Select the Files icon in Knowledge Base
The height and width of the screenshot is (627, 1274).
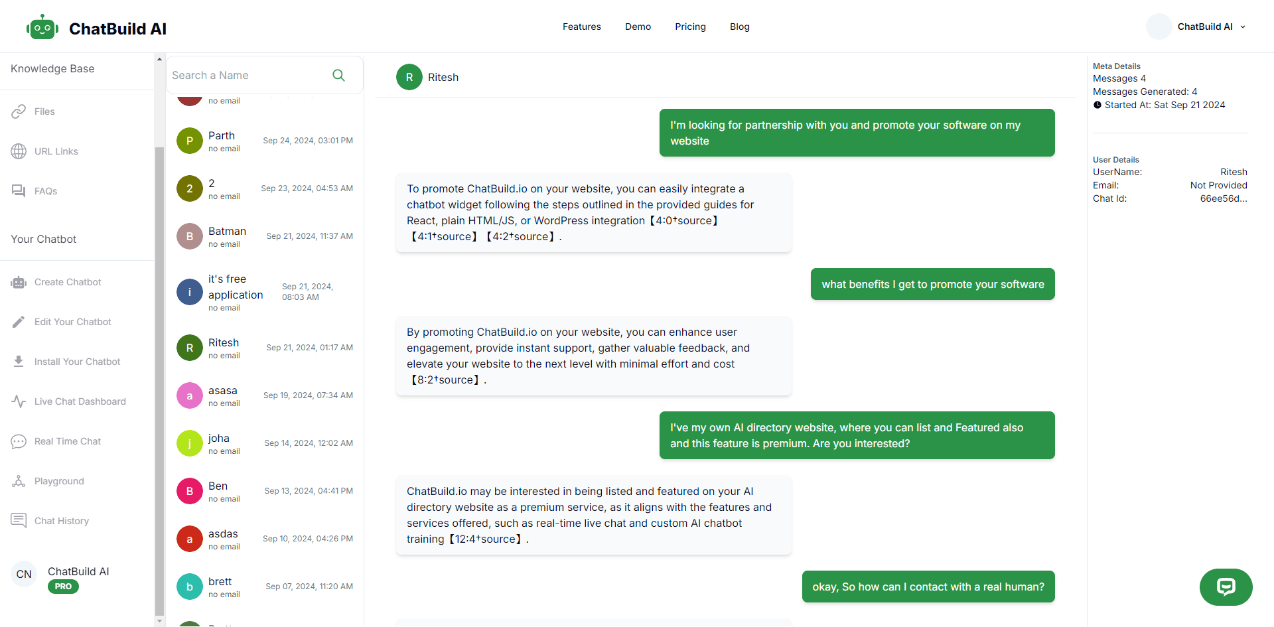click(19, 111)
